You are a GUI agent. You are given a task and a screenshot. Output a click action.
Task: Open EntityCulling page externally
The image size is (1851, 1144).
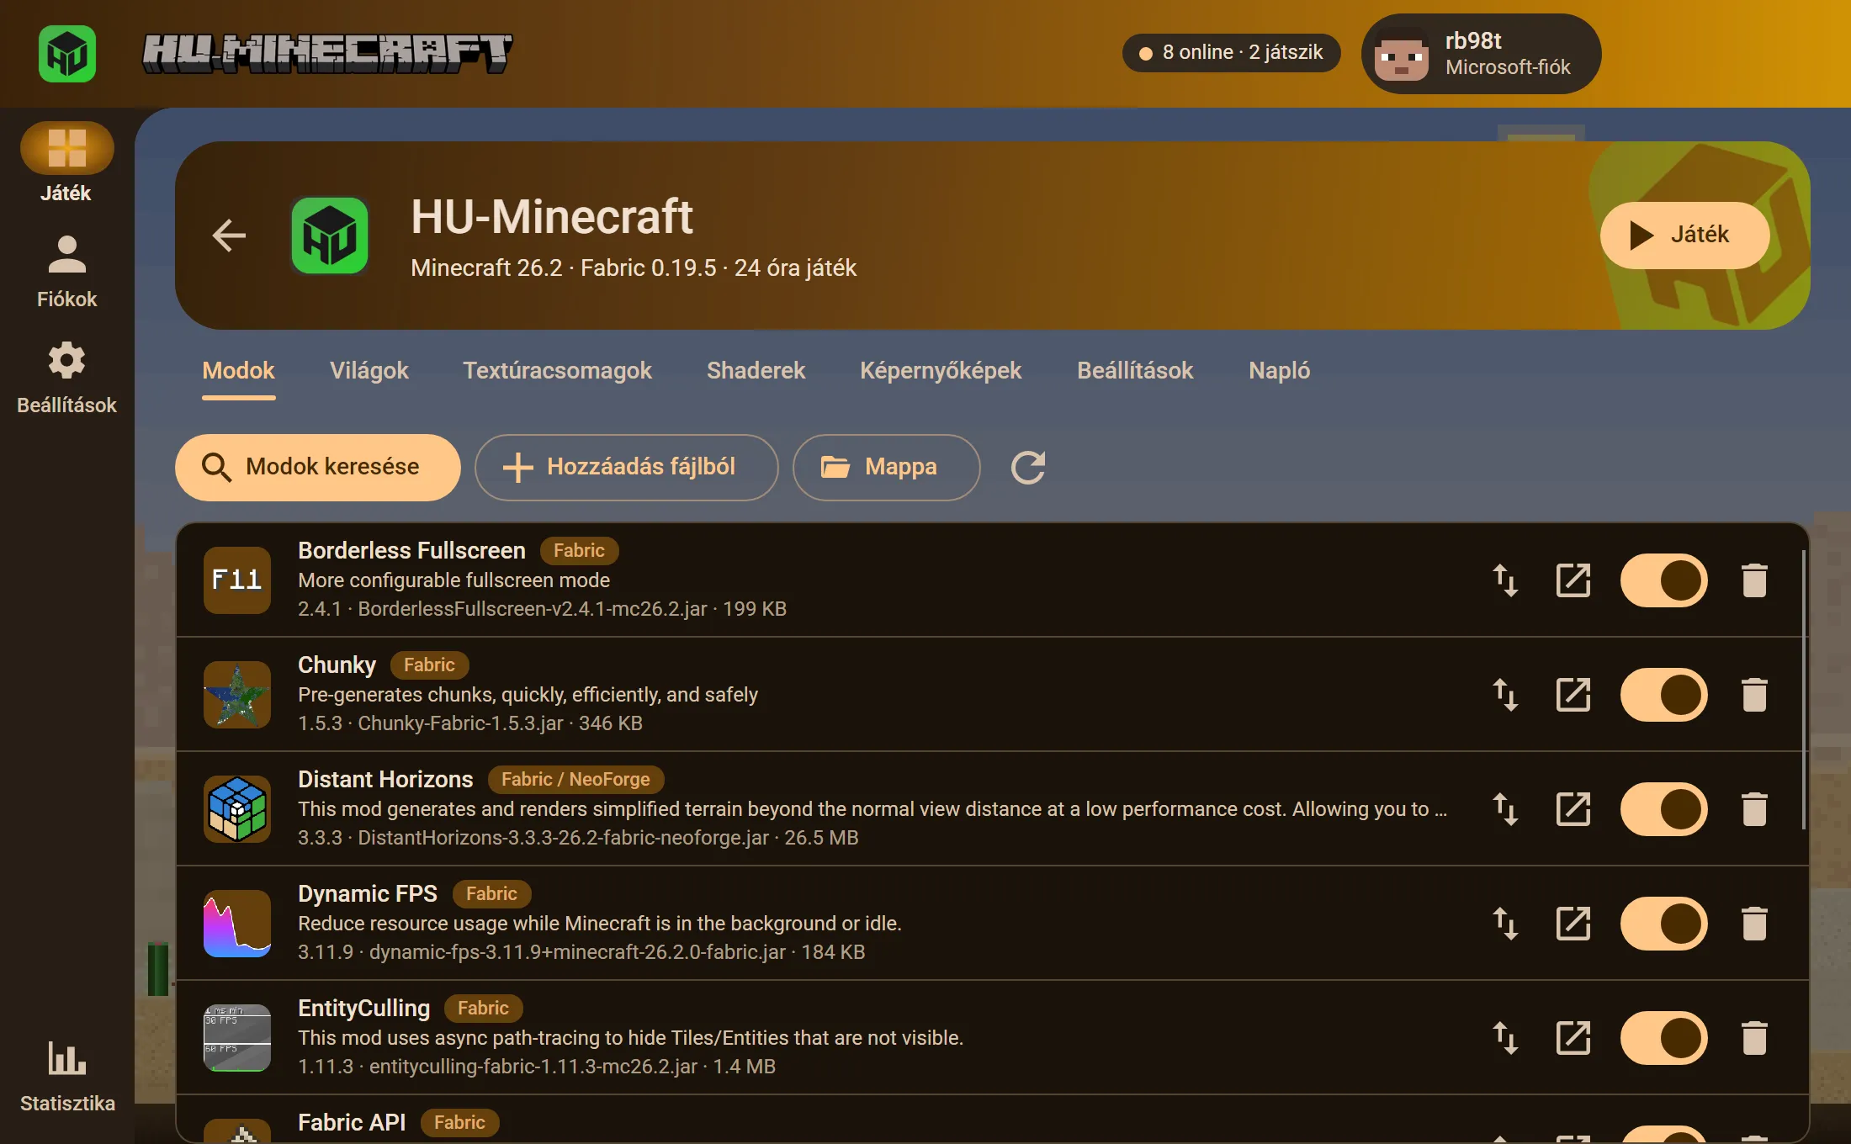pyautogui.click(x=1573, y=1038)
